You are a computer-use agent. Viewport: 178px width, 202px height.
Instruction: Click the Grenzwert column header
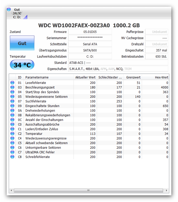click(133, 77)
